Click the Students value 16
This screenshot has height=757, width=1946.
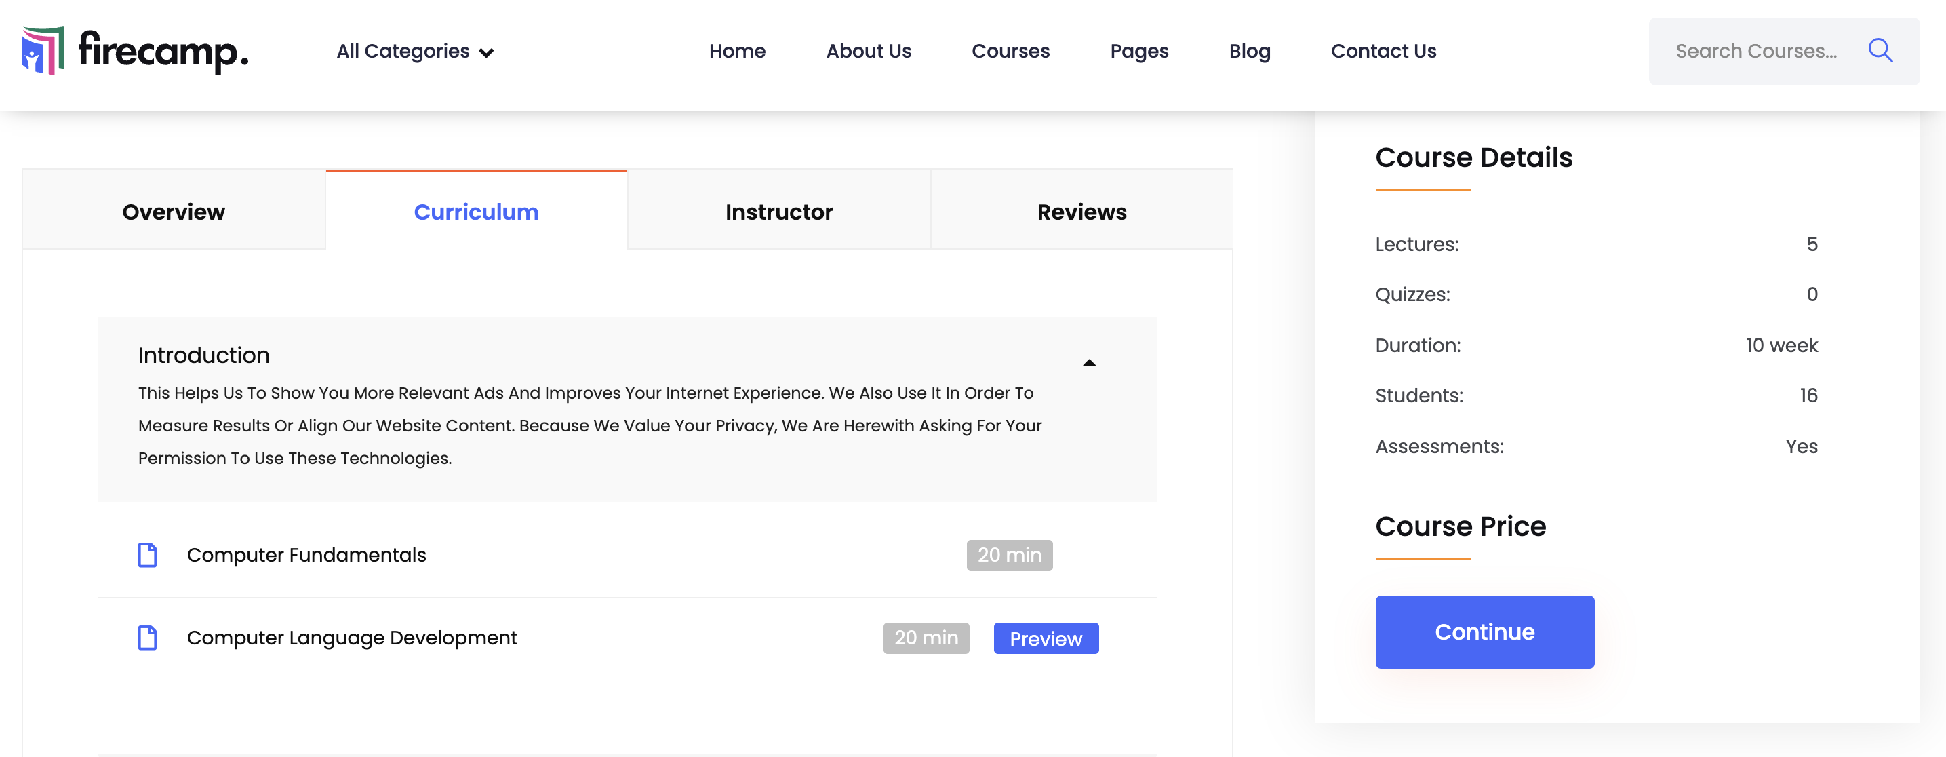(1808, 396)
